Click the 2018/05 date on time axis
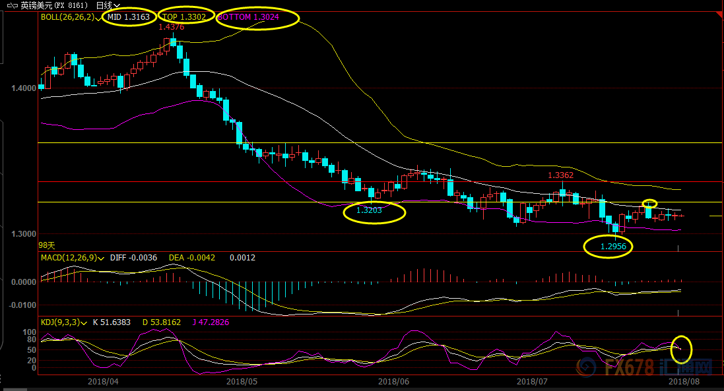 point(241,381)
